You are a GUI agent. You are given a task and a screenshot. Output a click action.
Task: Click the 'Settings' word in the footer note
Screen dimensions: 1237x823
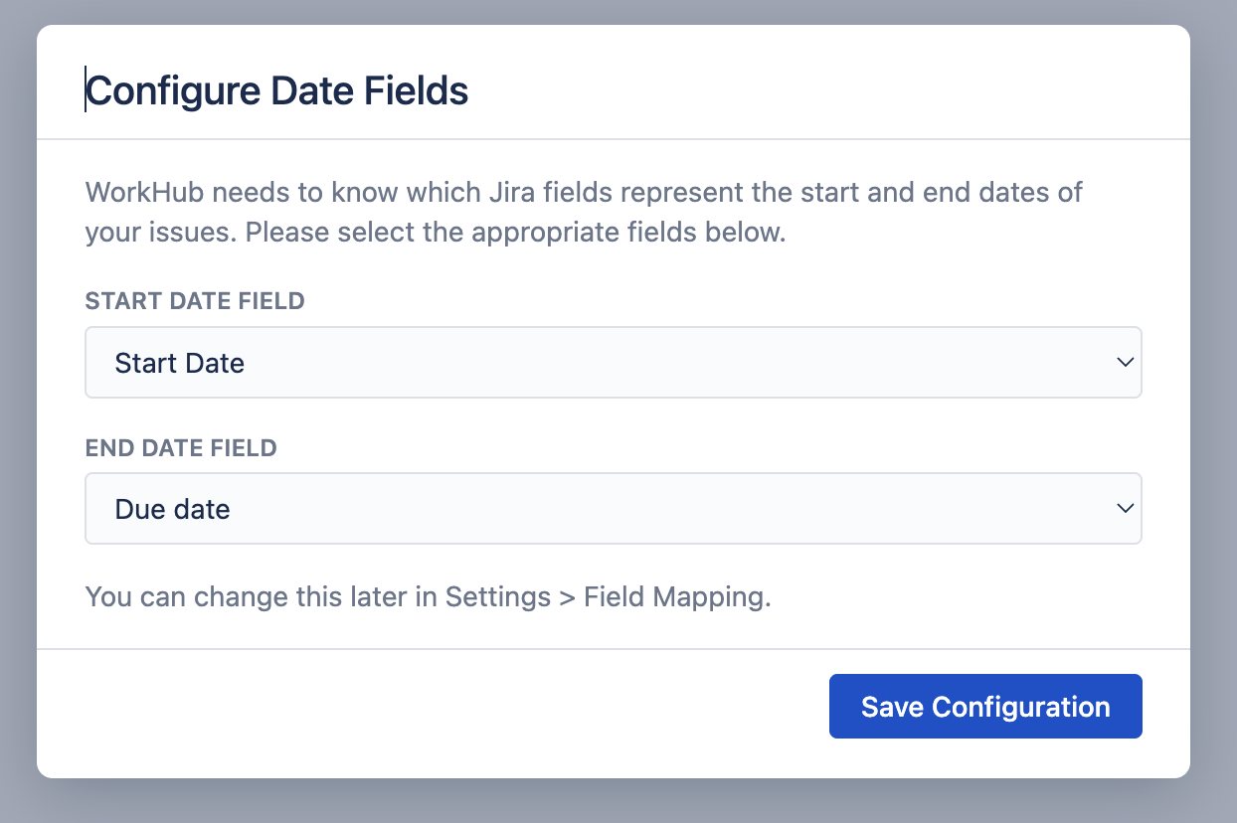coord(496,596)
